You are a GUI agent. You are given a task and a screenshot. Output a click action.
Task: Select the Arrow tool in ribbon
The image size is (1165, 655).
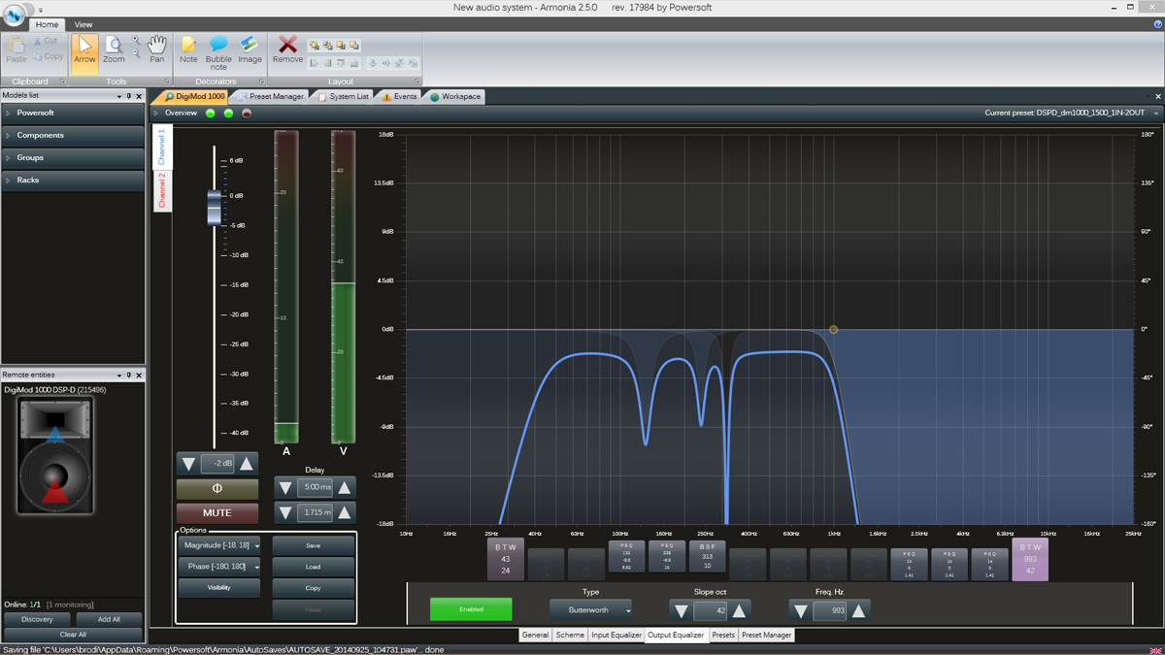click(x=84, y=50)
